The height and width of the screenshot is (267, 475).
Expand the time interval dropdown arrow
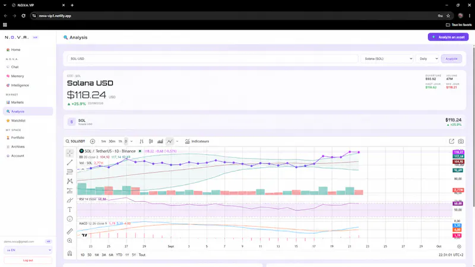131,141
